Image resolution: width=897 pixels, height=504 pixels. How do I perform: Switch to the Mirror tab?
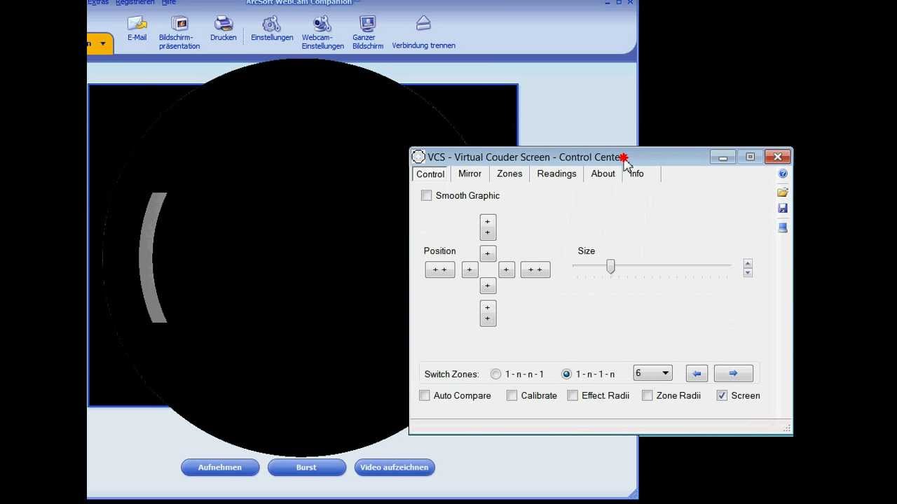470,174
